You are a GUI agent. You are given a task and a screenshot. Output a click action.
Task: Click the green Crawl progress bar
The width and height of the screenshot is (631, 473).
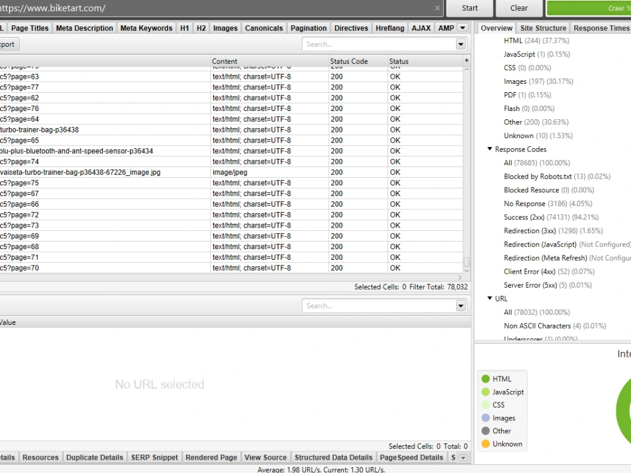pyautogui.click(x=589, y=8)
